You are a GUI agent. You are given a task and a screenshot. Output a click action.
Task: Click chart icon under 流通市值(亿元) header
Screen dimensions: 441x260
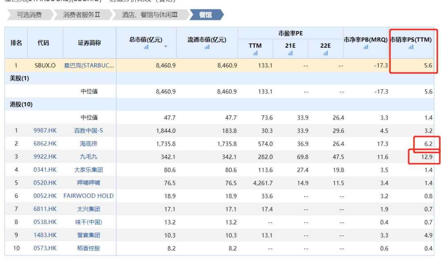click(x=207, y=47)
